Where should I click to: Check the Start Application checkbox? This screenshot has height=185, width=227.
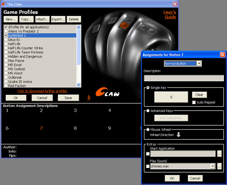tap(148, 154)
